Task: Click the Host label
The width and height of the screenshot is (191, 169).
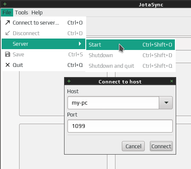Action: pyautogui.click(x=73, y=91)
